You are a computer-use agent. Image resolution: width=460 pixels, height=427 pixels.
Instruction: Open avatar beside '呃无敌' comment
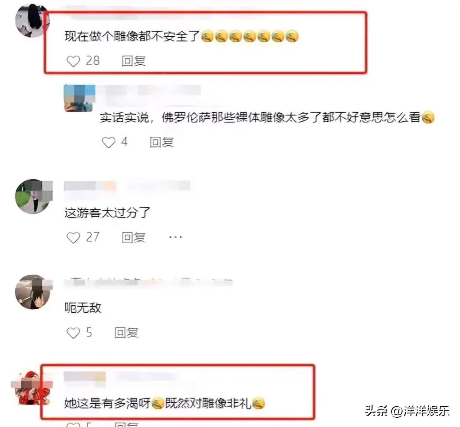point(33,292)
